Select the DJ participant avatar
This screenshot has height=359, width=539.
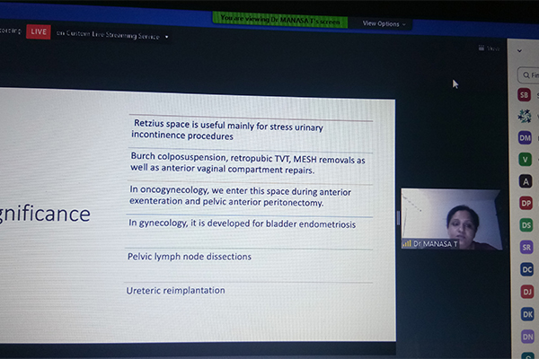coord(527,291)
